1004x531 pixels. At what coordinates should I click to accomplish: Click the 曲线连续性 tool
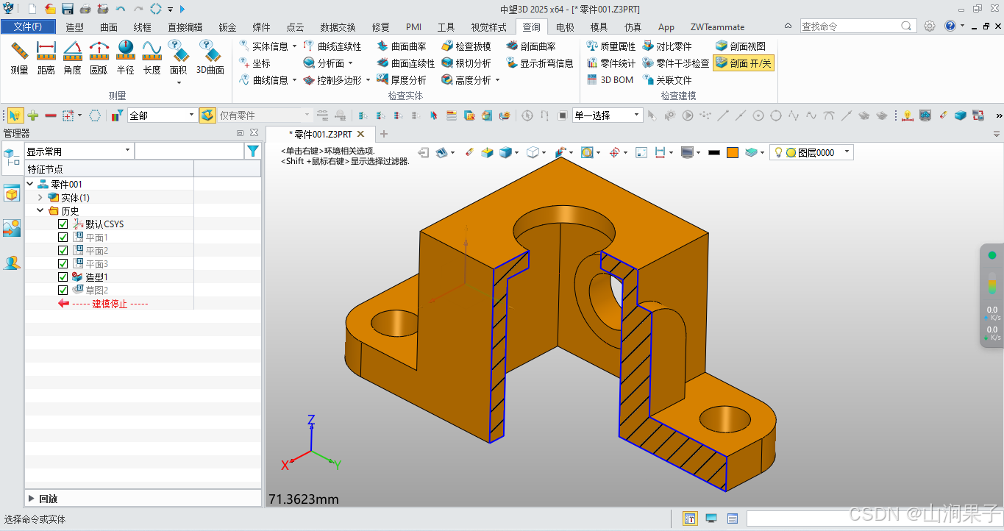pos(332,46)
